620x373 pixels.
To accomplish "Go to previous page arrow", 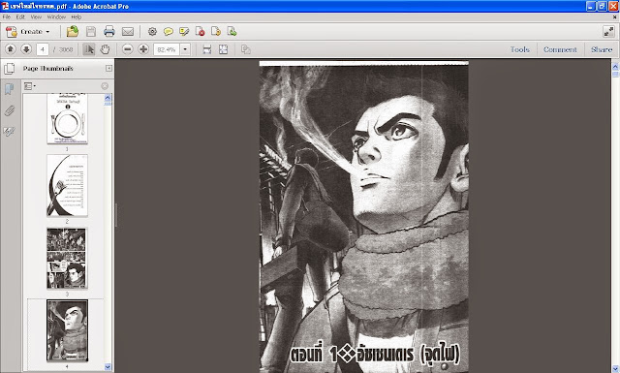I will click(x=11, y=49).
